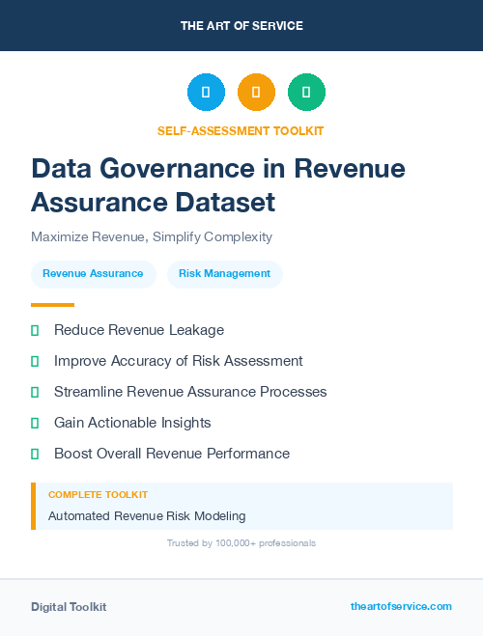
Task: Click the Data Governance in Revenue Assurance Dataset title
Action: [218, 185]
